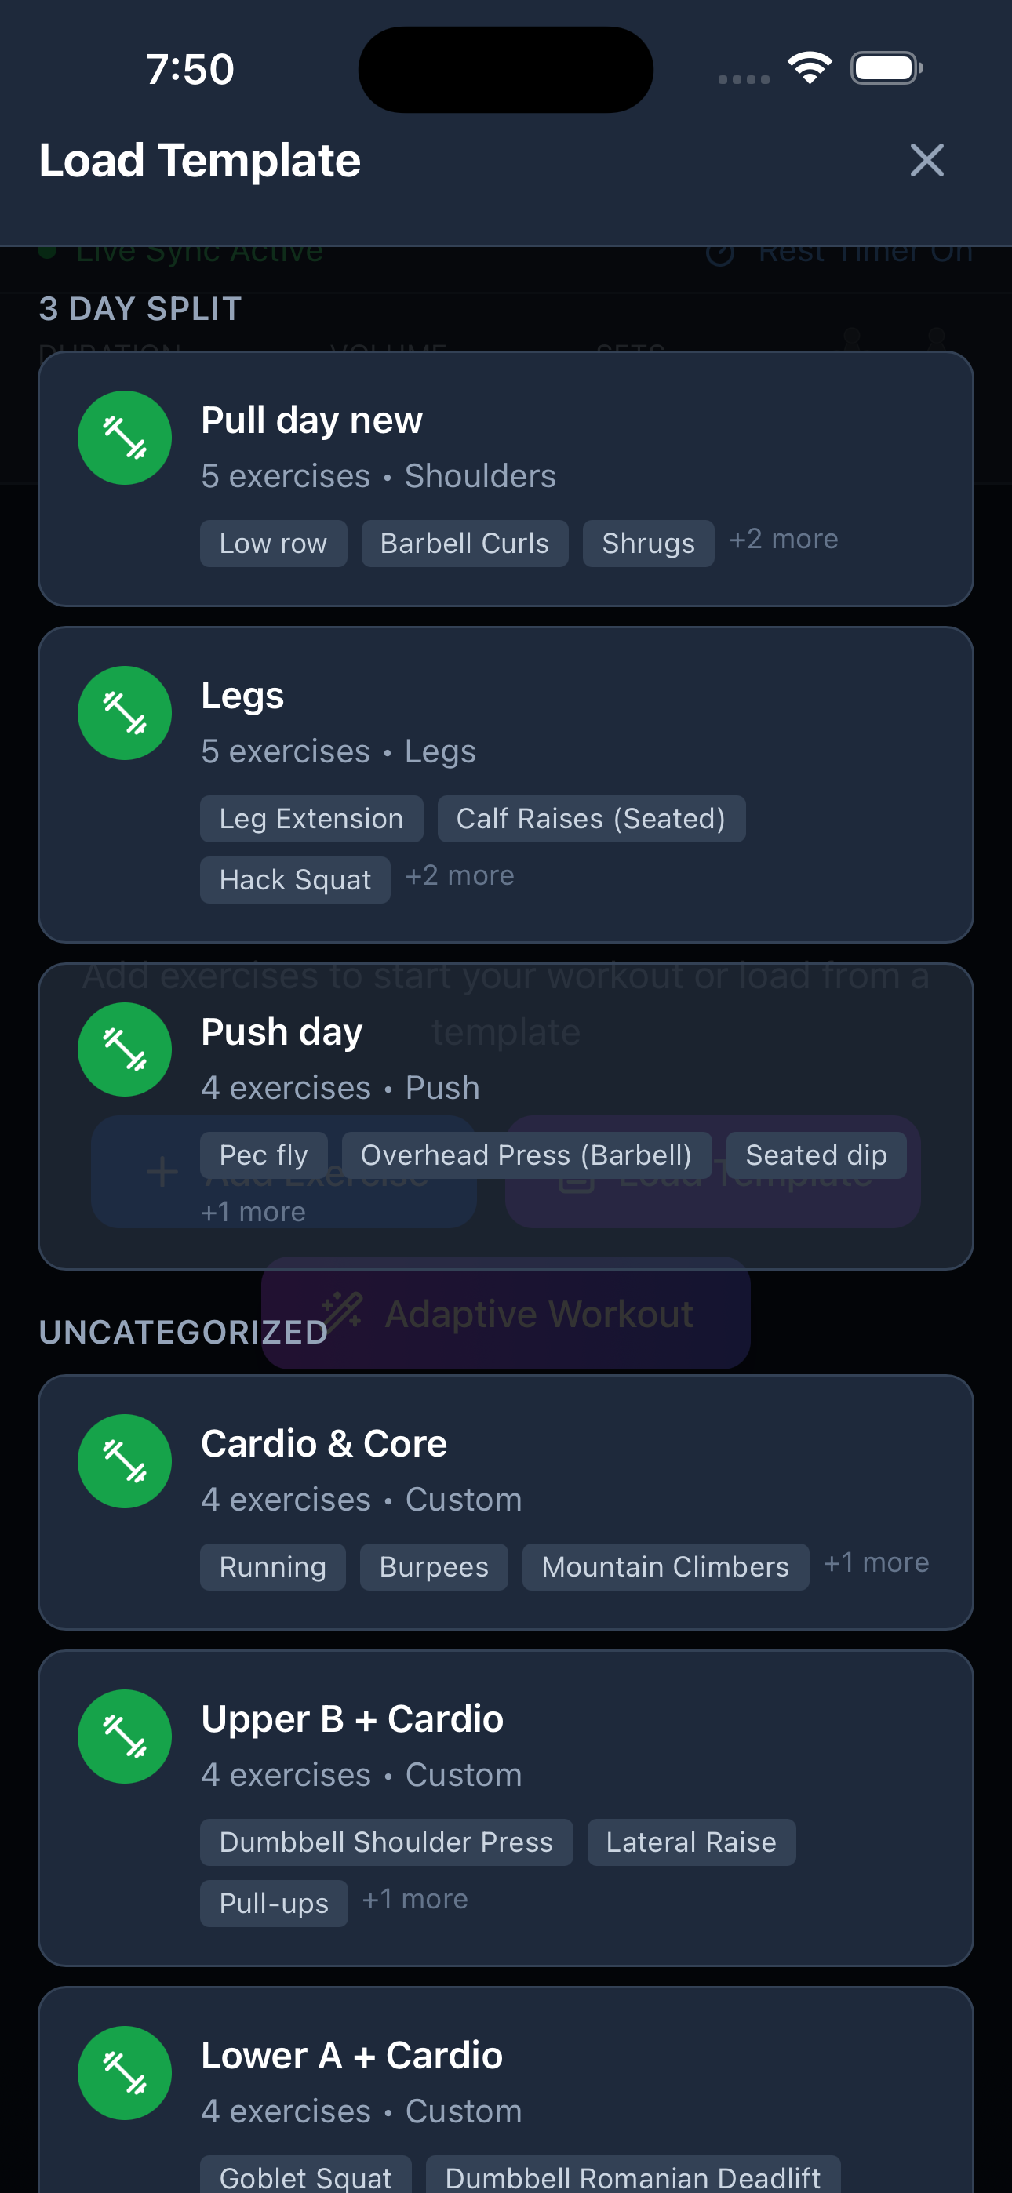Click the Cardio & Core dumbbell icon
The width and height of the screenshot is (1012, 2193).
[x=125, y=1462]
